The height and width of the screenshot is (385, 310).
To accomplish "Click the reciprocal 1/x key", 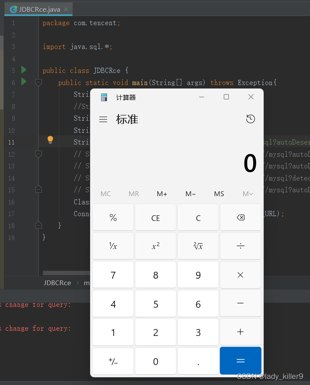I will click(x=113, y=246).
